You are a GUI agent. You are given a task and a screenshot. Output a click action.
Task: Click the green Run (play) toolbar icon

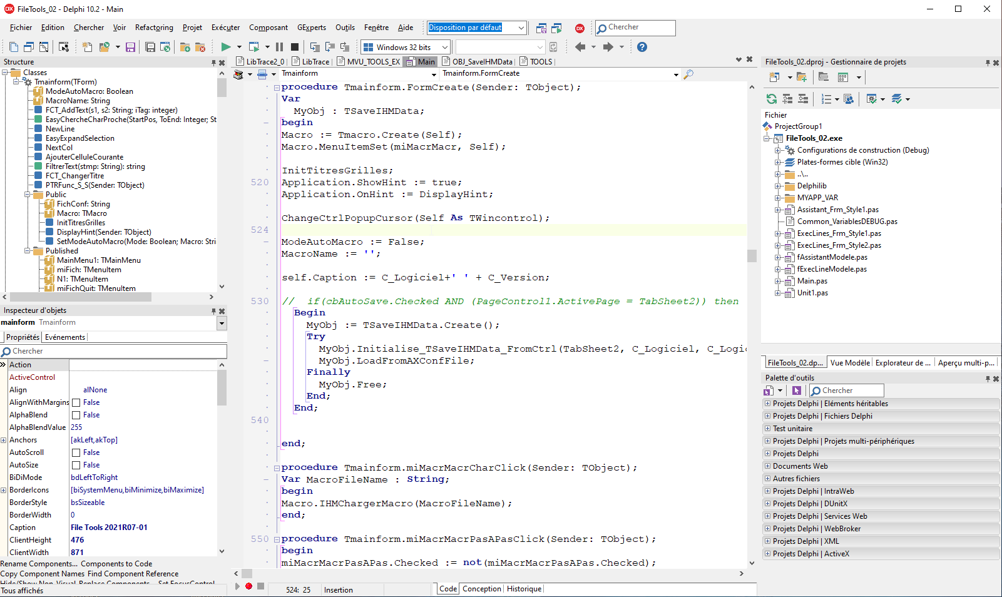tap(226, 47)
